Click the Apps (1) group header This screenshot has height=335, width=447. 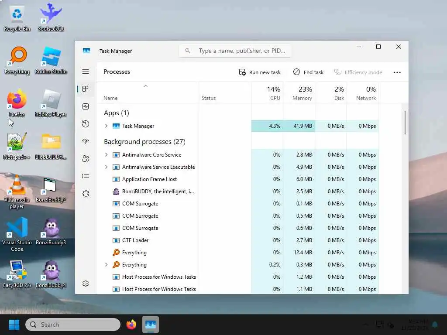pos(116,113)
